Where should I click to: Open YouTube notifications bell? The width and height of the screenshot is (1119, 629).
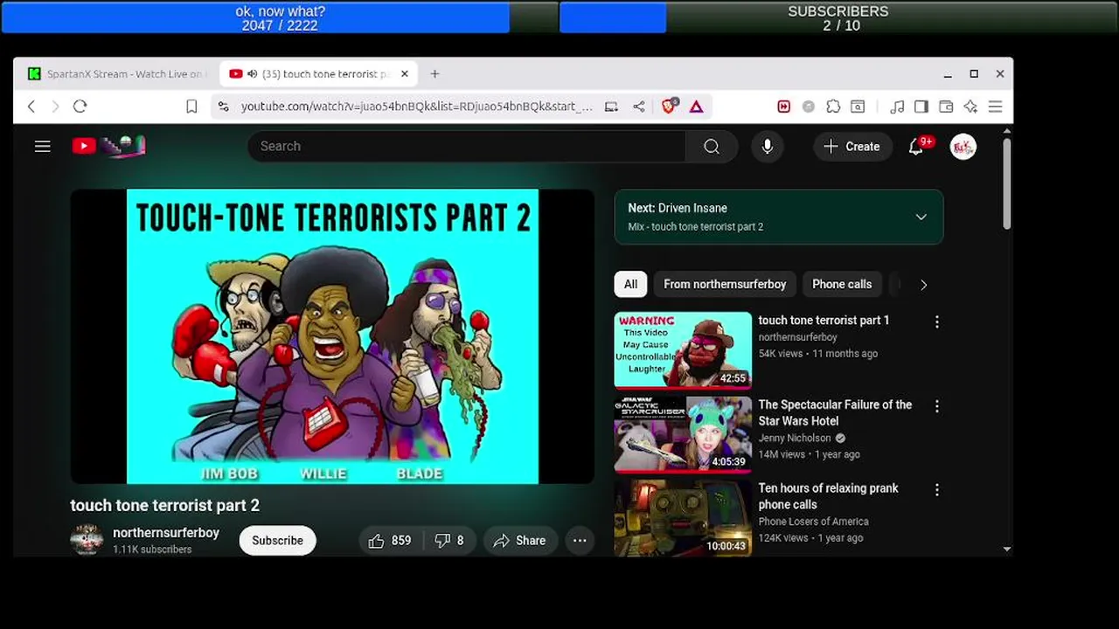click(916, 147)
